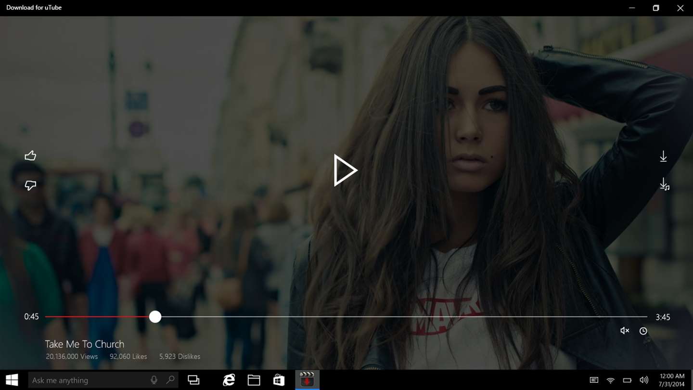693x390 pixels.
Task: Open the Action Center notifications icon
Action: click(x=594, y=380)
